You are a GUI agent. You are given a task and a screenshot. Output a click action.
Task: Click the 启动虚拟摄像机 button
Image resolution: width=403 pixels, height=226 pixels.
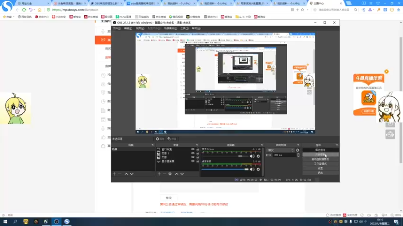pos(320,159)
